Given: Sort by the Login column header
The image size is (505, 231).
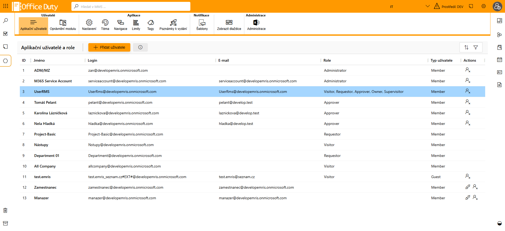Looking at the screenshot, I should pos(93,60).
